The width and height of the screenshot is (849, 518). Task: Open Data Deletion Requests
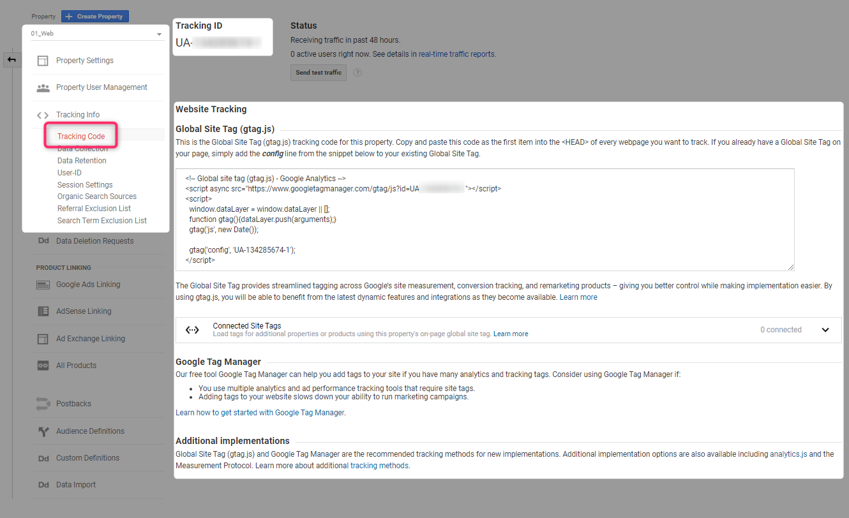click(95, 241)
